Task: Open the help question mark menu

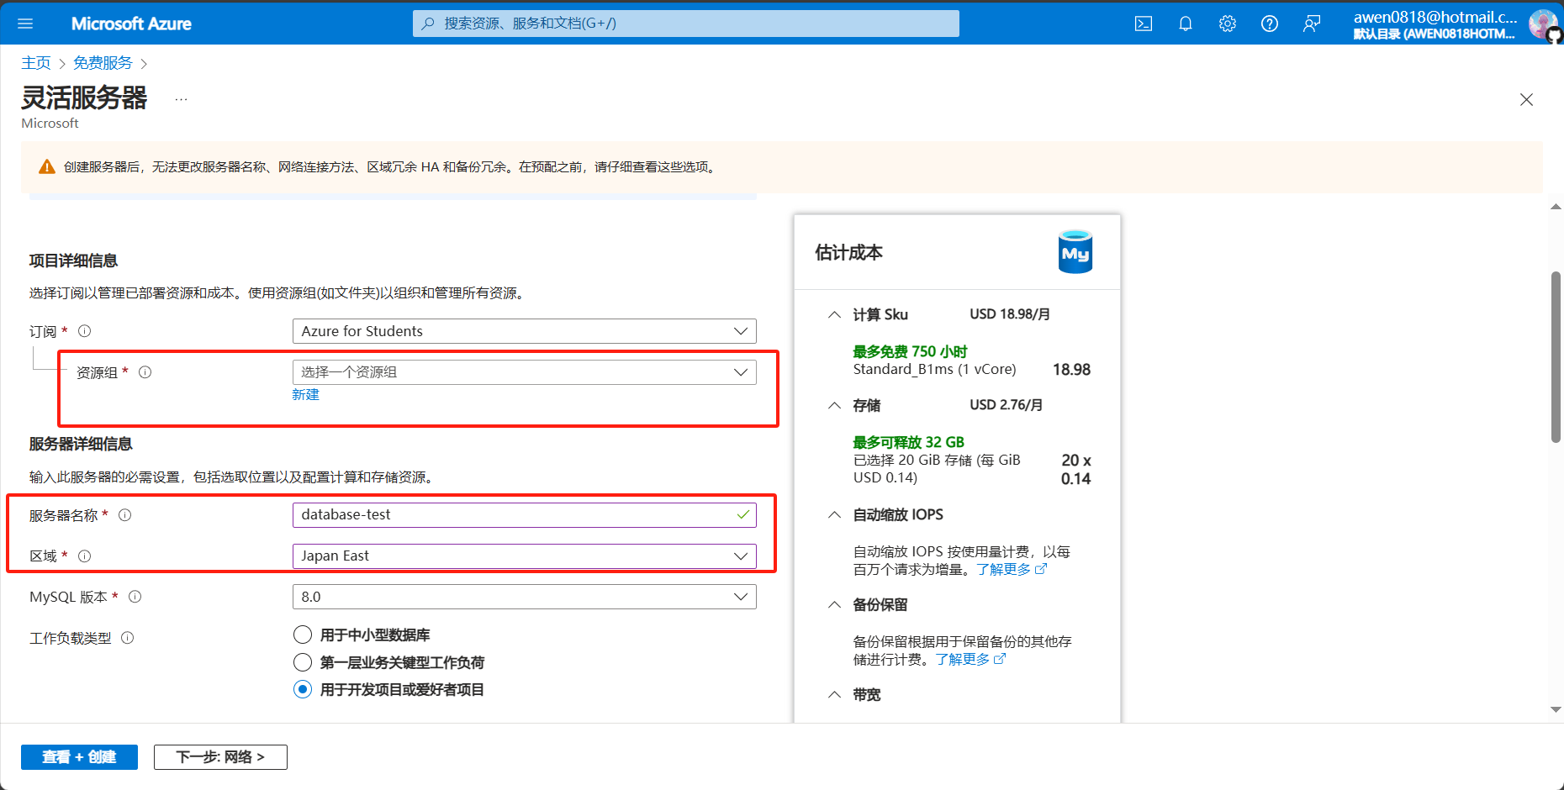Action: [1270, 24]
